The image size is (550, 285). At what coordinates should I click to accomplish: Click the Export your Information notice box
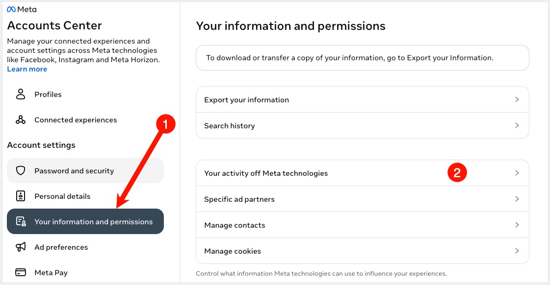(362, 58)
